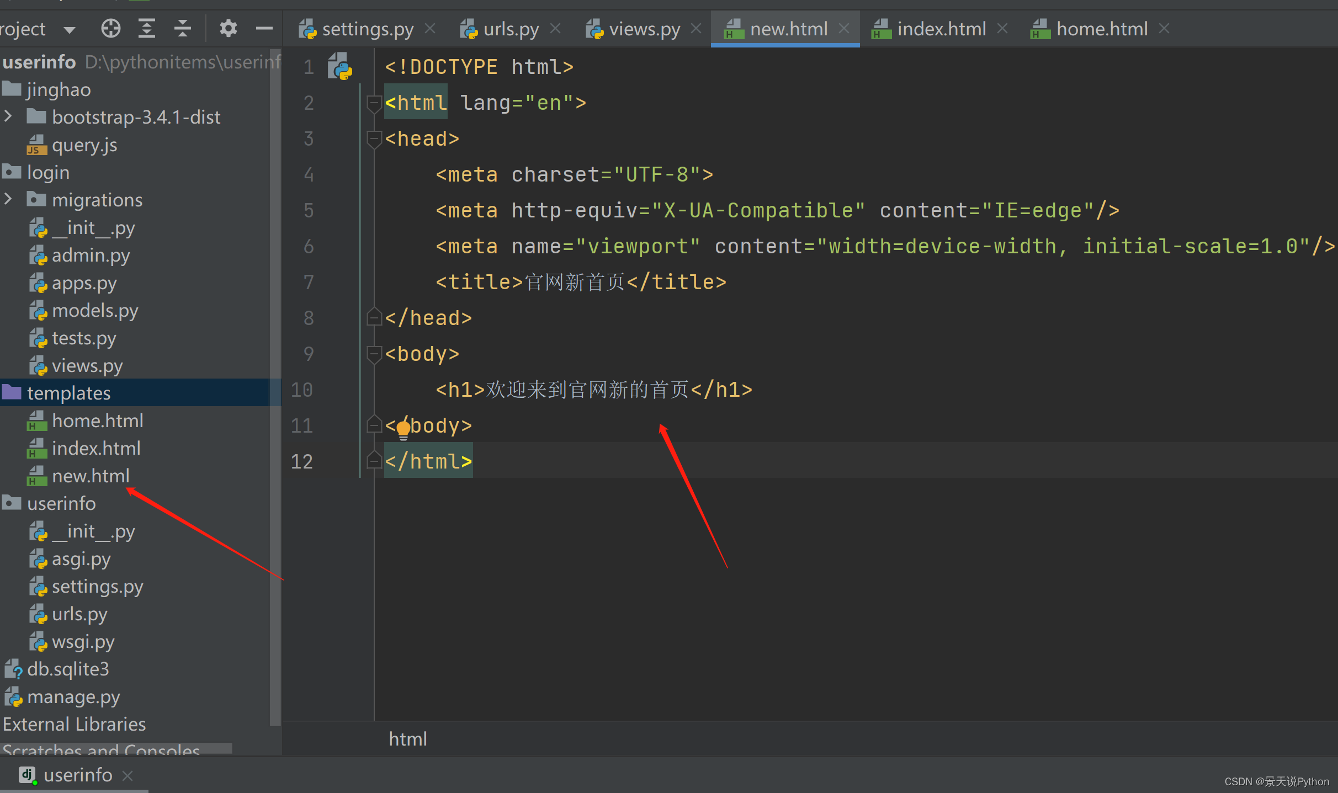Image resolution: width=1338 pixels, height=793 pixels.
Task: Select the manage.py file
Action: click(73, 696)
